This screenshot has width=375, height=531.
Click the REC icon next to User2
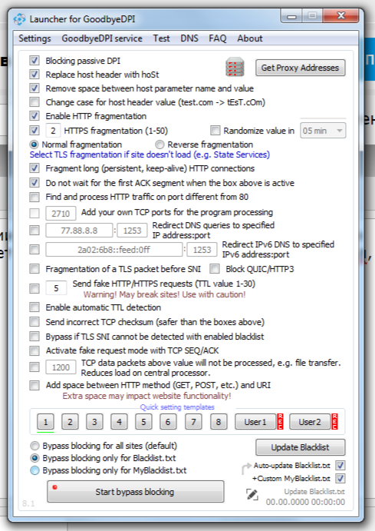tap(334, 422)
